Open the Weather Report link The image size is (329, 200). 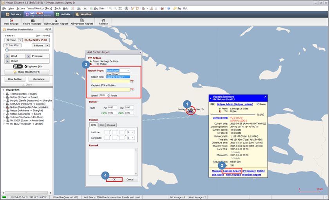251,175
